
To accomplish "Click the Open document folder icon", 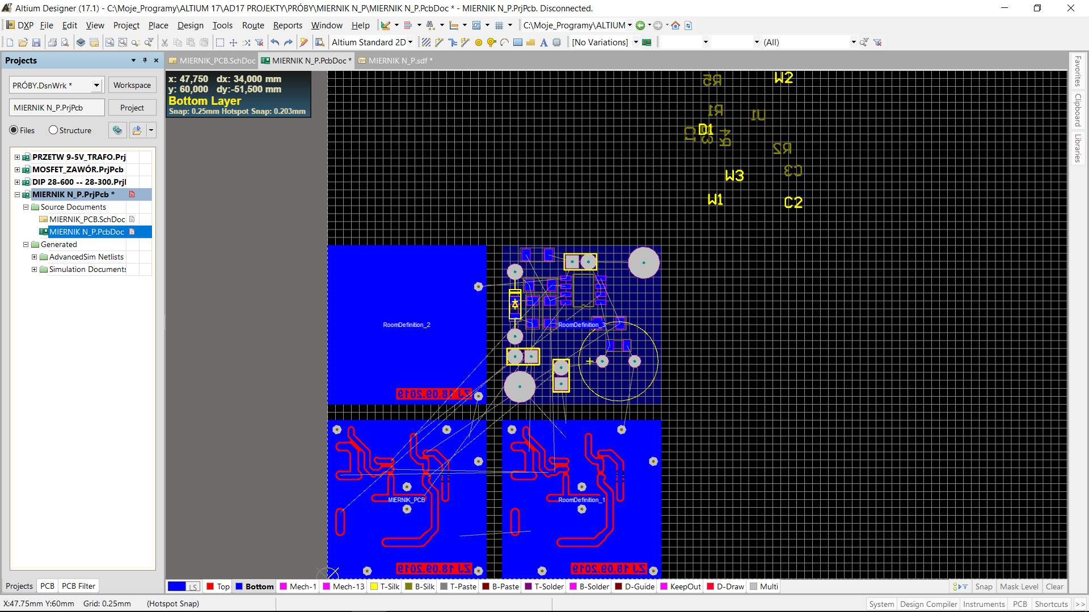I will coord(23,42).
